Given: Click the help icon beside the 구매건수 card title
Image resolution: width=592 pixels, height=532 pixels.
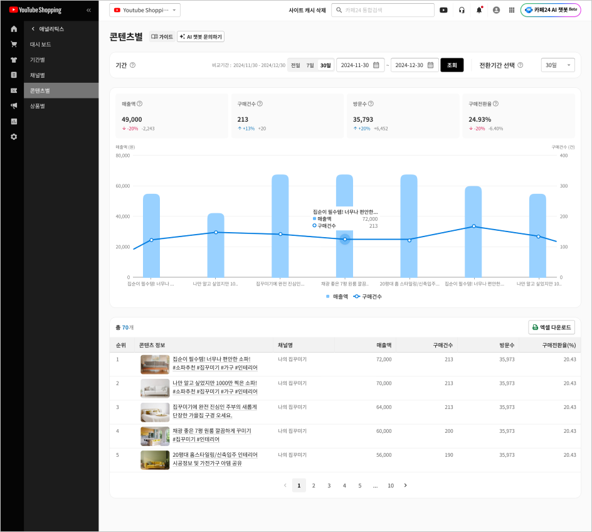Looking at the screenshot, I should (x=260, y=104).
